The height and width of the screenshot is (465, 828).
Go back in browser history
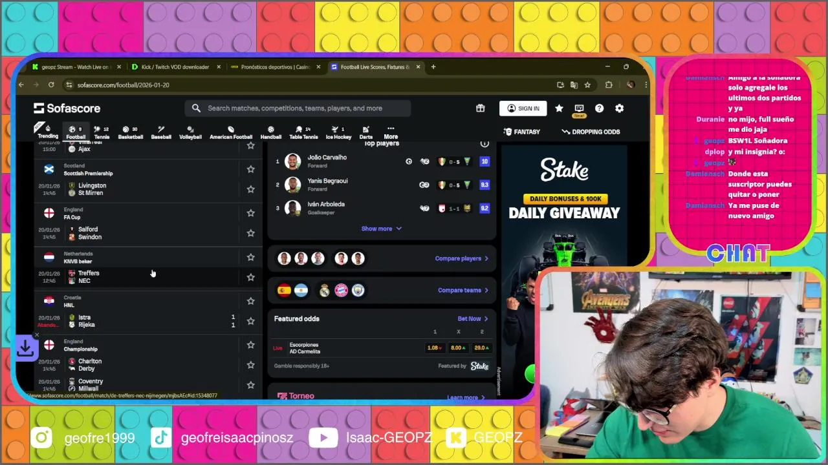pyautogui.click(x=21, y=85)
